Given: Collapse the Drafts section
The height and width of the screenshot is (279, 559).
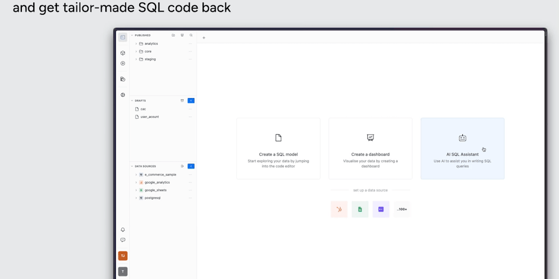Looking at the screenshot, I should point(132,100).
